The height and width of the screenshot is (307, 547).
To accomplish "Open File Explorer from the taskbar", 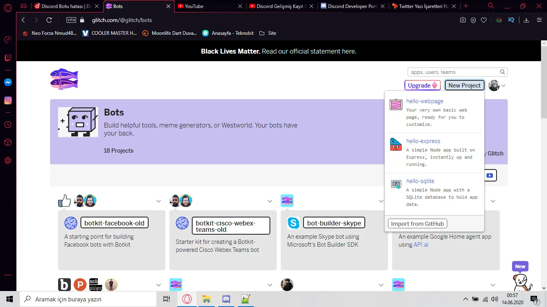I will [x=206, y=299].
